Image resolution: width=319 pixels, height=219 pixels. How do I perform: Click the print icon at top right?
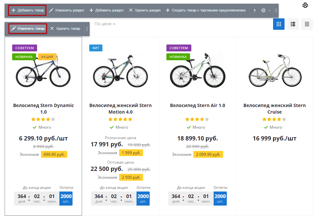305,5
